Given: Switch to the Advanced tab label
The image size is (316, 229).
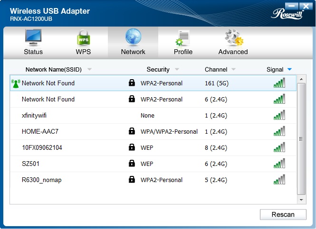Looking at the screenshot, I should click(233, 52).
